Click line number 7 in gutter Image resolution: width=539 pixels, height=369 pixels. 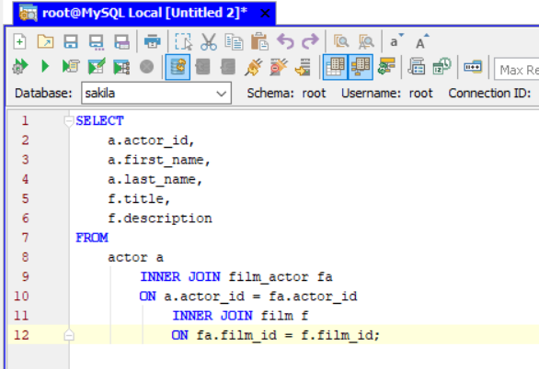click(25, 238)
